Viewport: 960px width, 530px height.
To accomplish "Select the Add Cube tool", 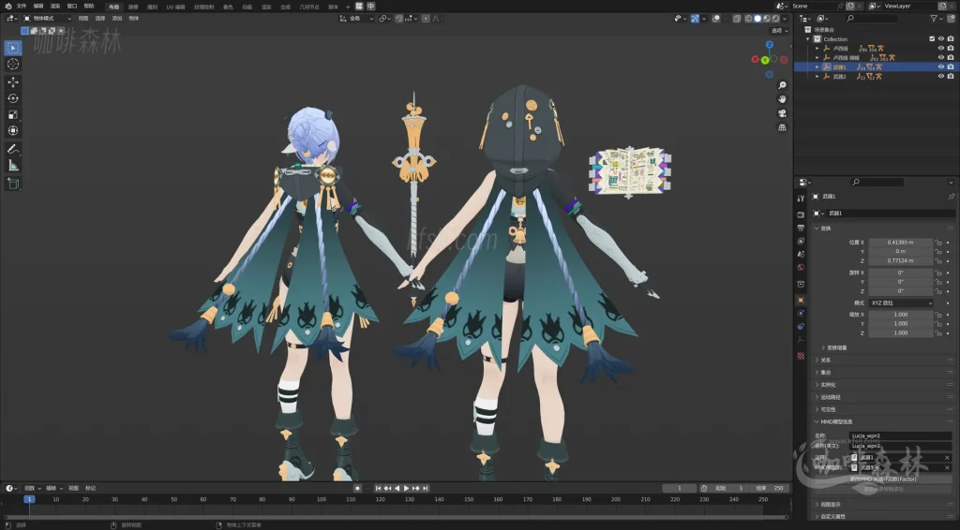I will 13,184.
